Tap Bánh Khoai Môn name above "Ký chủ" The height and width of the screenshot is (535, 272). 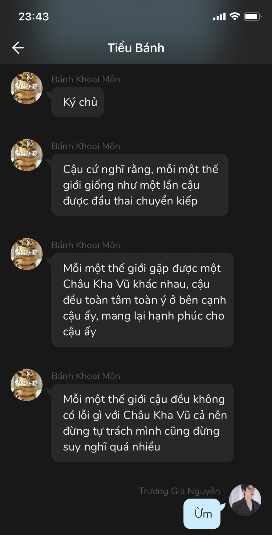tap(86, 79)
